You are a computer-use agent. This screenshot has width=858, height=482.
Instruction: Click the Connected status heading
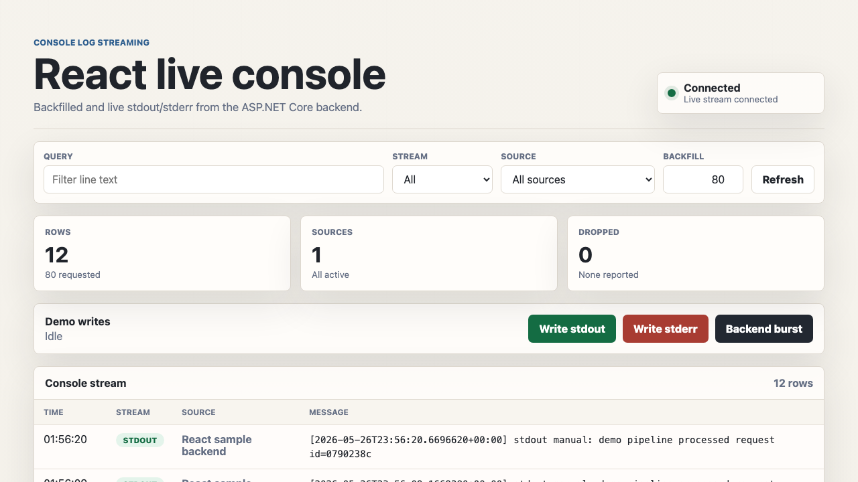click(x=712, y=88)
